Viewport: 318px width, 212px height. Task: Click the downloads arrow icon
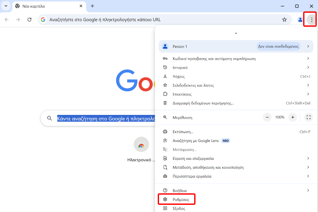(x=165, y=76)
